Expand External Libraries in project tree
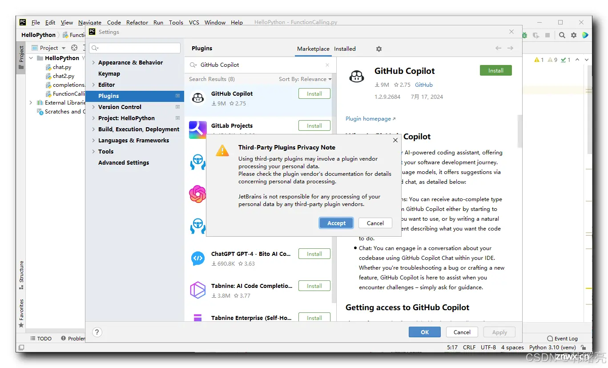Image resolution: width=608 pixels, height=368 pixels. tap(31, 103)
